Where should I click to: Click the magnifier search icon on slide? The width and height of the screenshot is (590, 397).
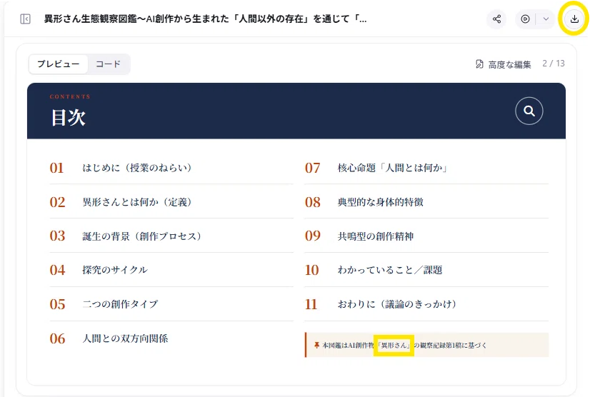(529, 111)
